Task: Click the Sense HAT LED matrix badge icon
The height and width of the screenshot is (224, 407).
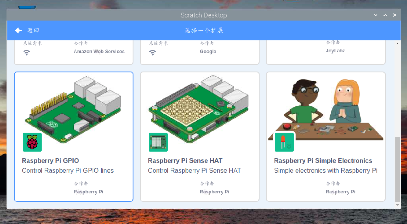Action: pyautogui.click(x=158, y=142)
